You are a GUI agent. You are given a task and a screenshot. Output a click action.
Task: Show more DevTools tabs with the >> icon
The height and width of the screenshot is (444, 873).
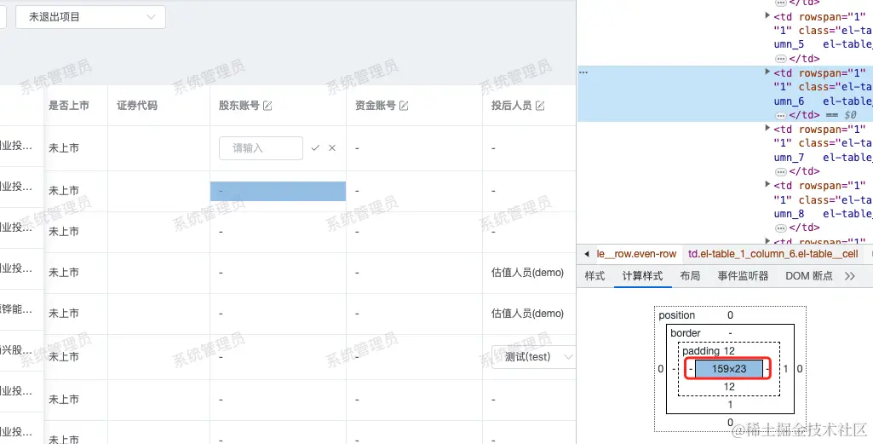[850, 276]
